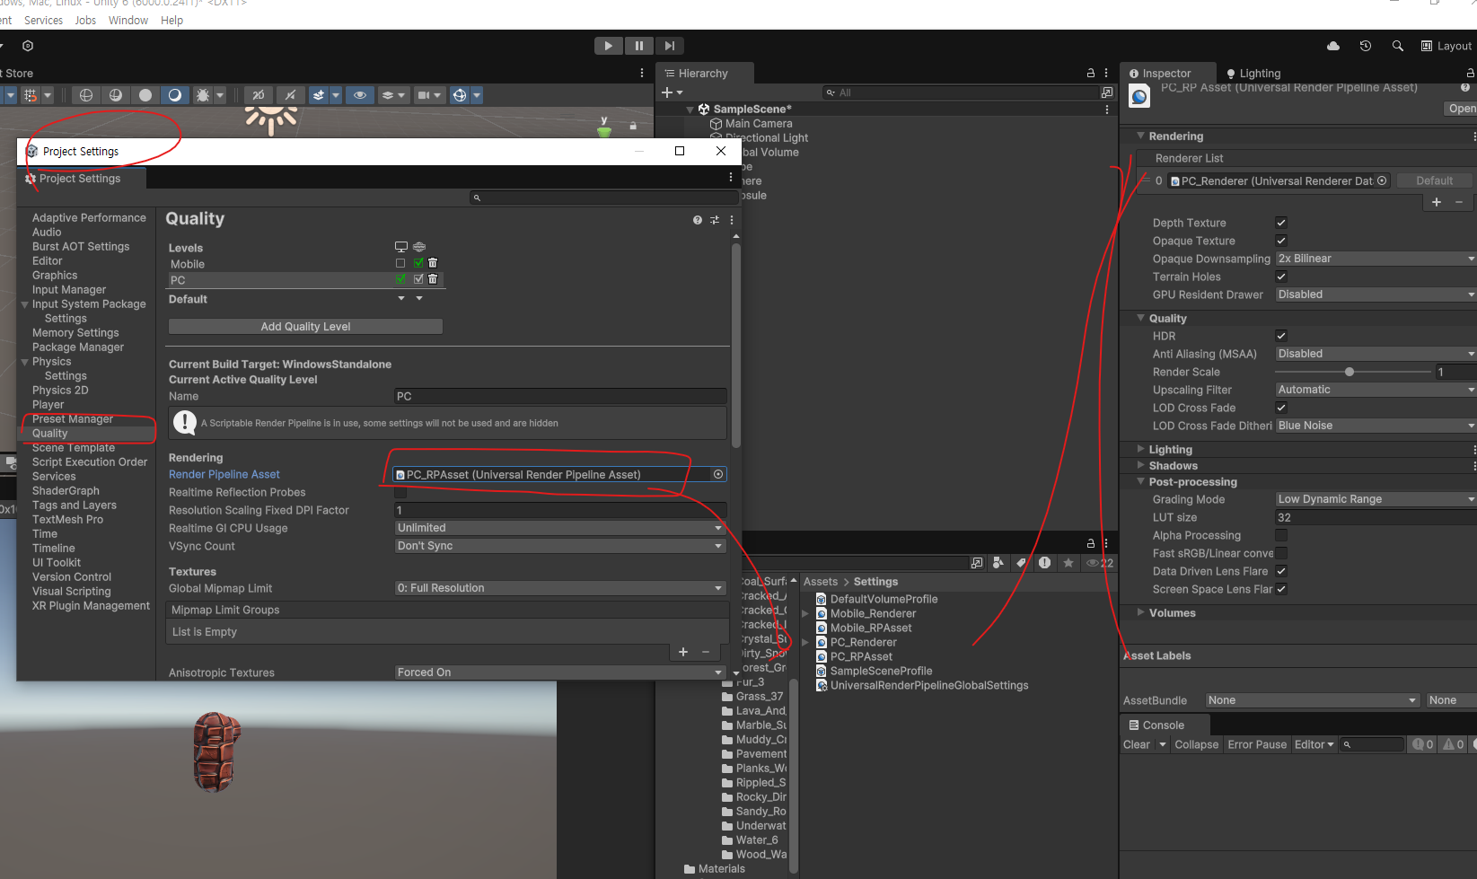Open the GPU Resident Drawer dropdown
Viewport: 1477px width, 879px height.
click(x=1376, y=294)
